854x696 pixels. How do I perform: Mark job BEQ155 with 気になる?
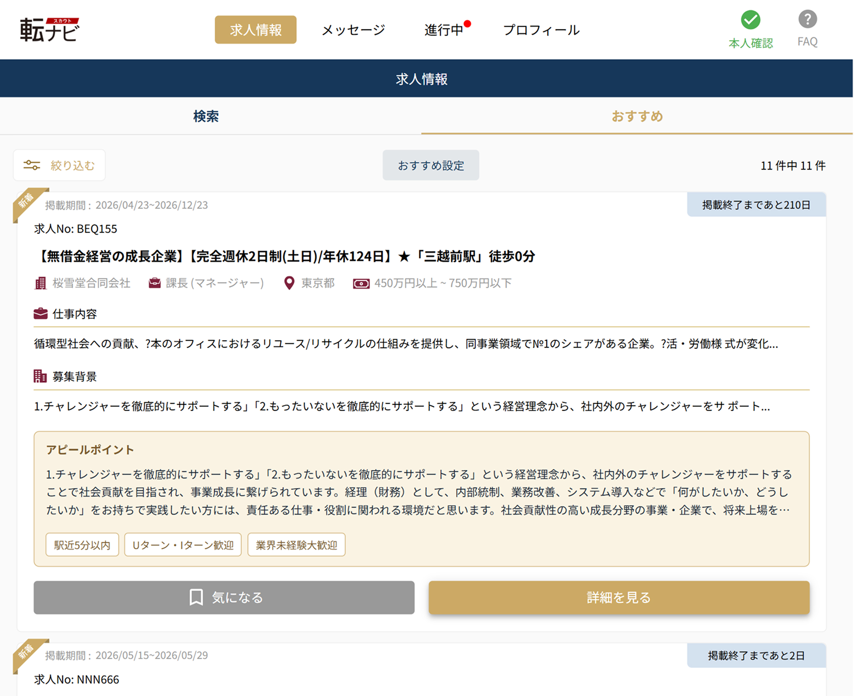224,597
